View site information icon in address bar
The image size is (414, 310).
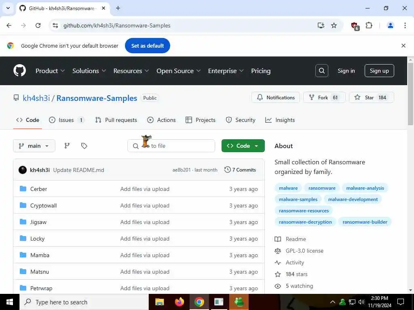pos(55,25)
